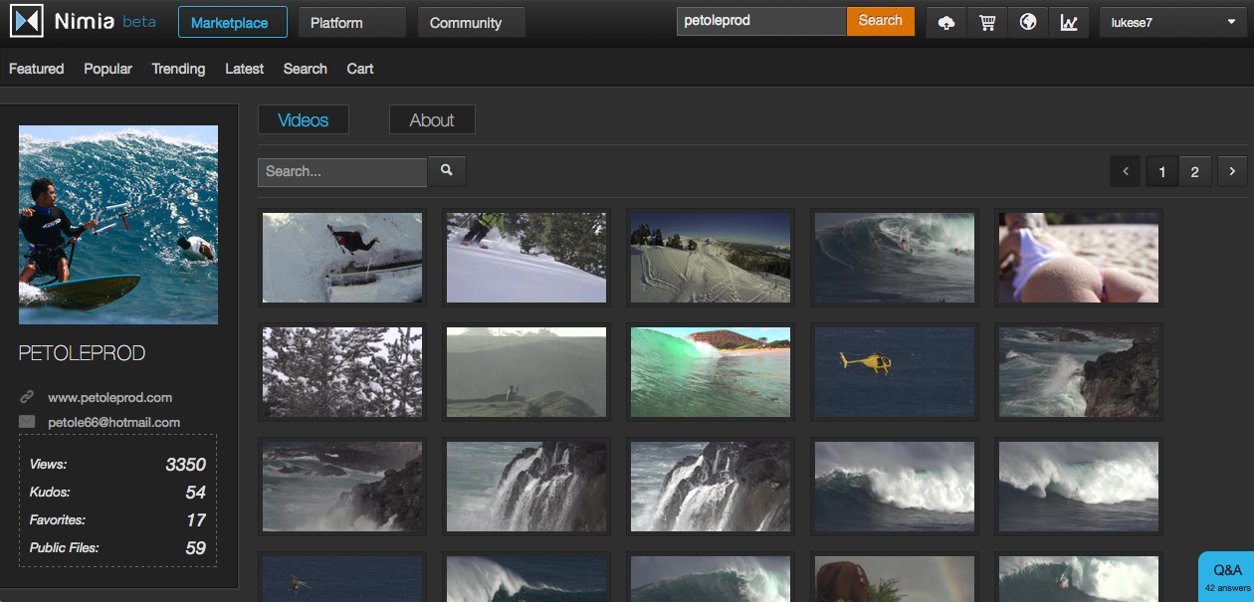Click the Kudos: 54 stat
1254x602 pixels.
coord(117,493)
